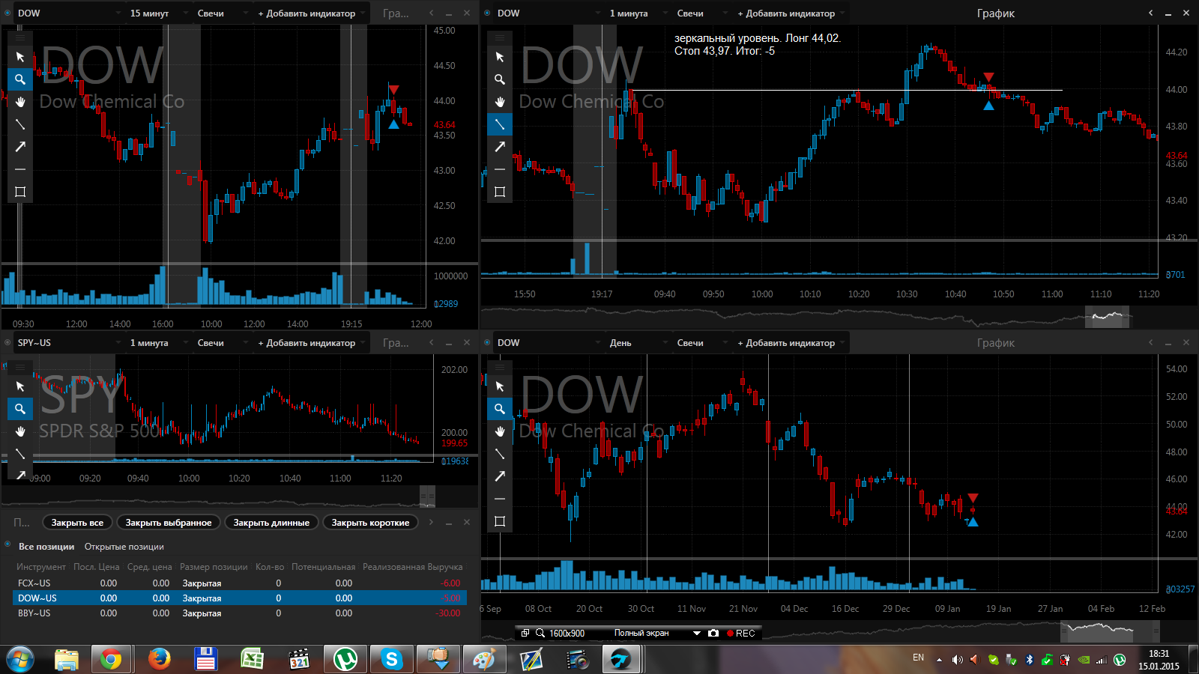Viewport: 1199px width, 674px height.
Task: Select the pointer tool in the DOW daily chart
Action: (500, 386)
